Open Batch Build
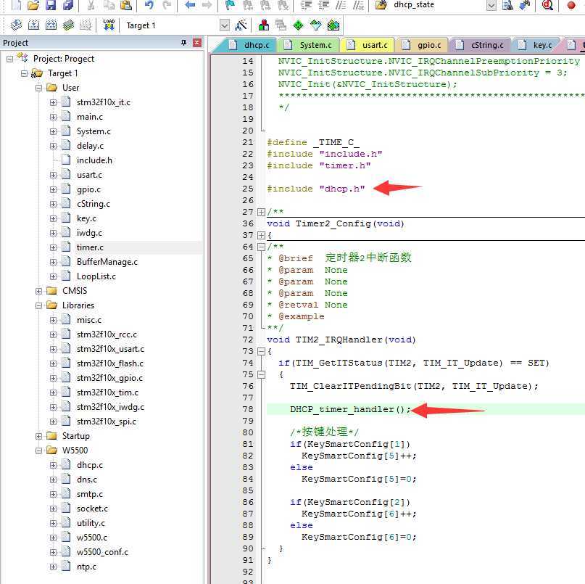This screenshot has height=584, width=585. (68, 25)
